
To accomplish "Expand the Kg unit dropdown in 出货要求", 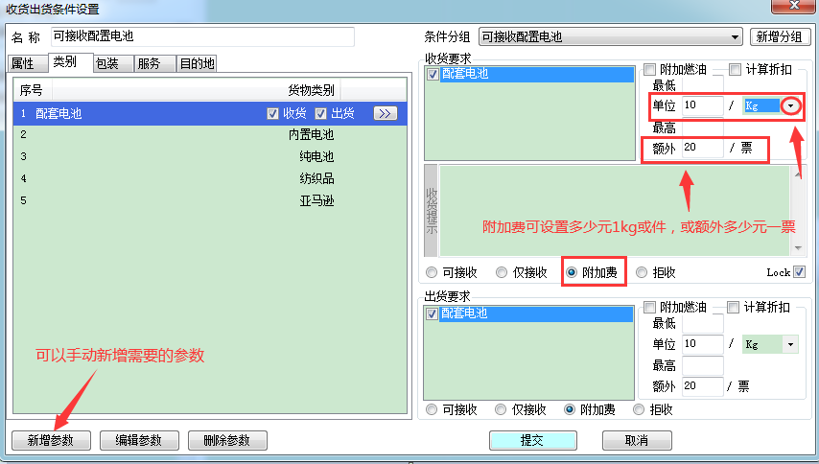I will 790,344.
